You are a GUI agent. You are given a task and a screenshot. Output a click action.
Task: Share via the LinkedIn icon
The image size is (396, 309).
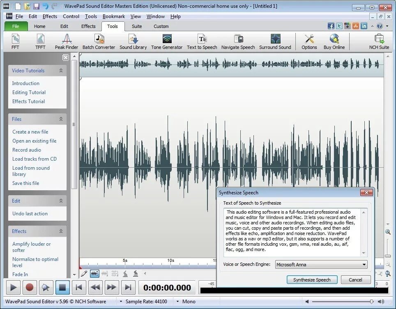coord(364,26)
